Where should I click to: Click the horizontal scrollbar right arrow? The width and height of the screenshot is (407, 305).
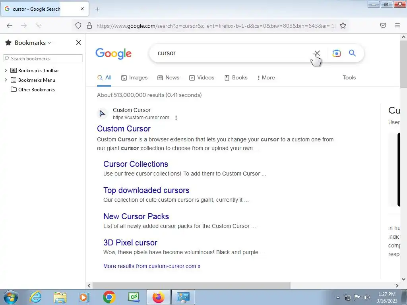(x=397, y=286)
